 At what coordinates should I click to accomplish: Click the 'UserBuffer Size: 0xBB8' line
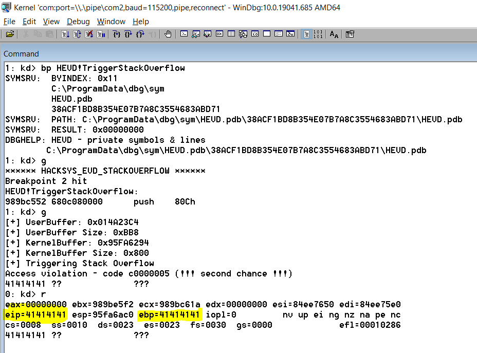(x=72, y=233)
